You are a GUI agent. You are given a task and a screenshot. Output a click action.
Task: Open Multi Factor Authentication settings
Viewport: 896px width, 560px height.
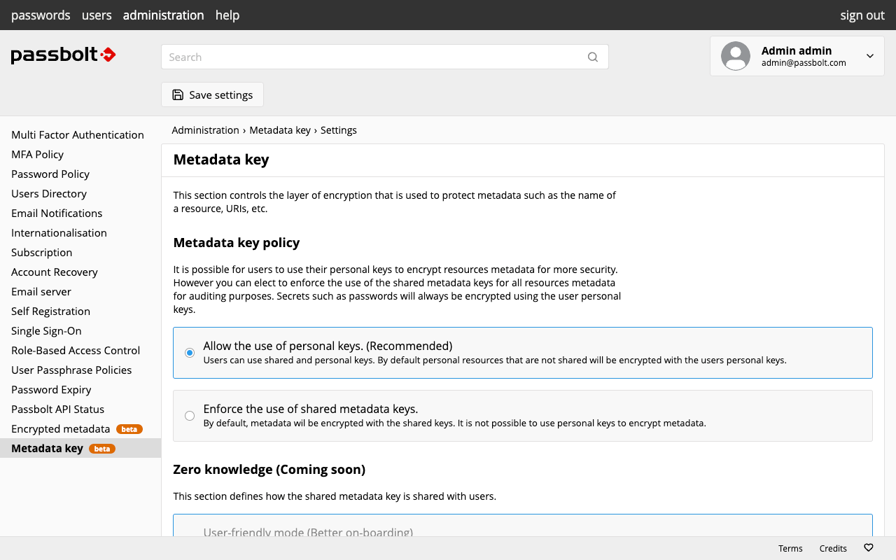tap(78, 135)
